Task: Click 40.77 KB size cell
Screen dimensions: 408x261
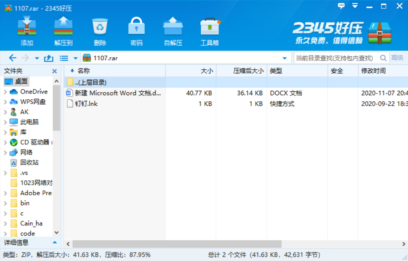Action: [x=199, y=93]
